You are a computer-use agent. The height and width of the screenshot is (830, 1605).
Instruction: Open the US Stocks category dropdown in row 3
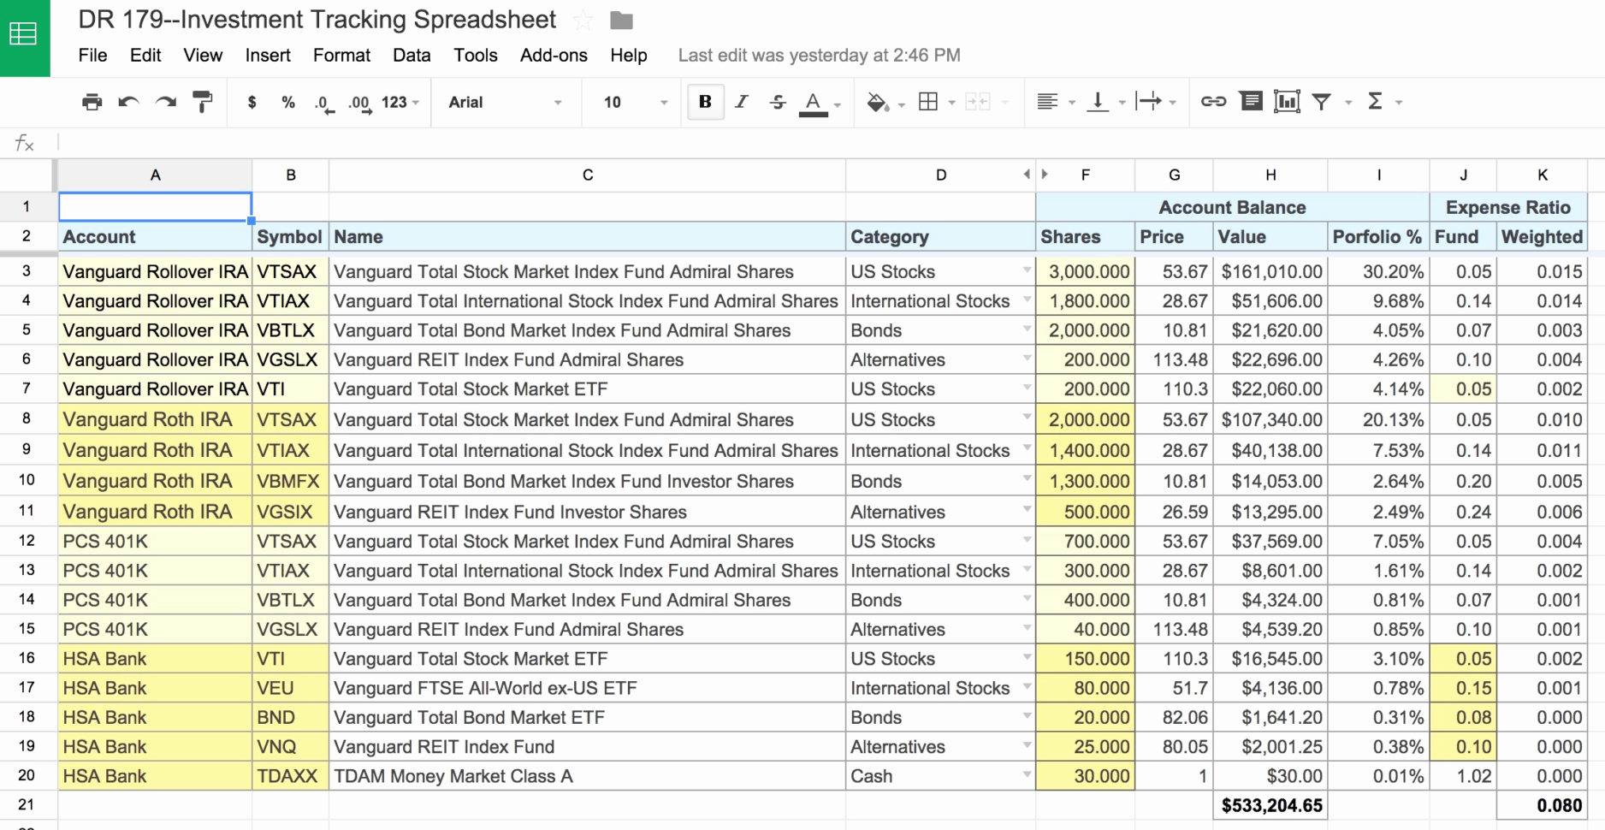(x=1028, y=271)
